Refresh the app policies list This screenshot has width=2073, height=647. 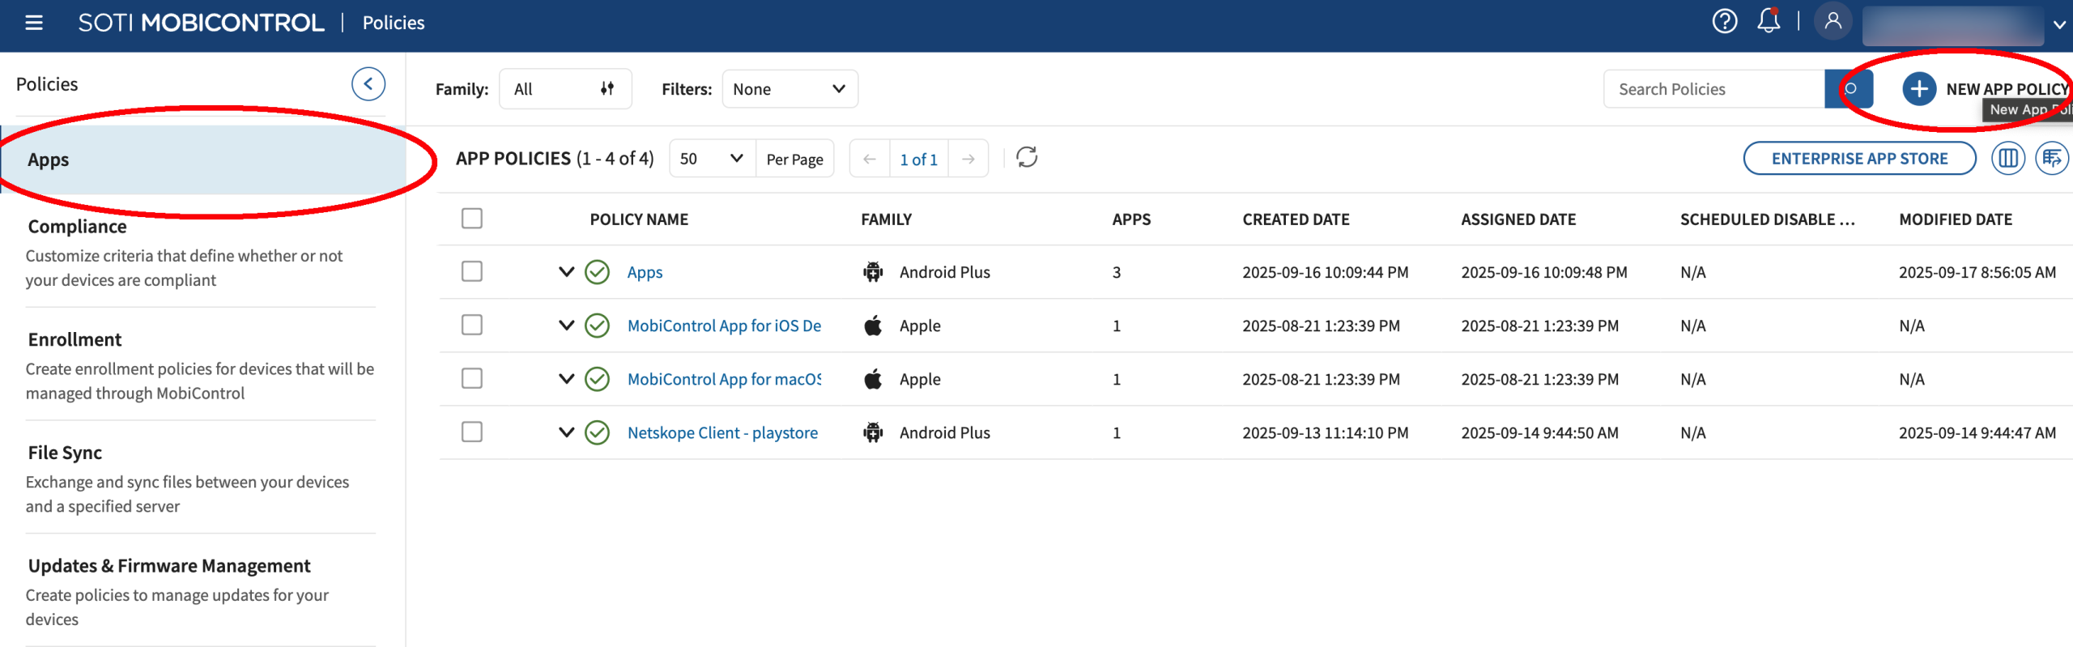[x=1027, y=157]
